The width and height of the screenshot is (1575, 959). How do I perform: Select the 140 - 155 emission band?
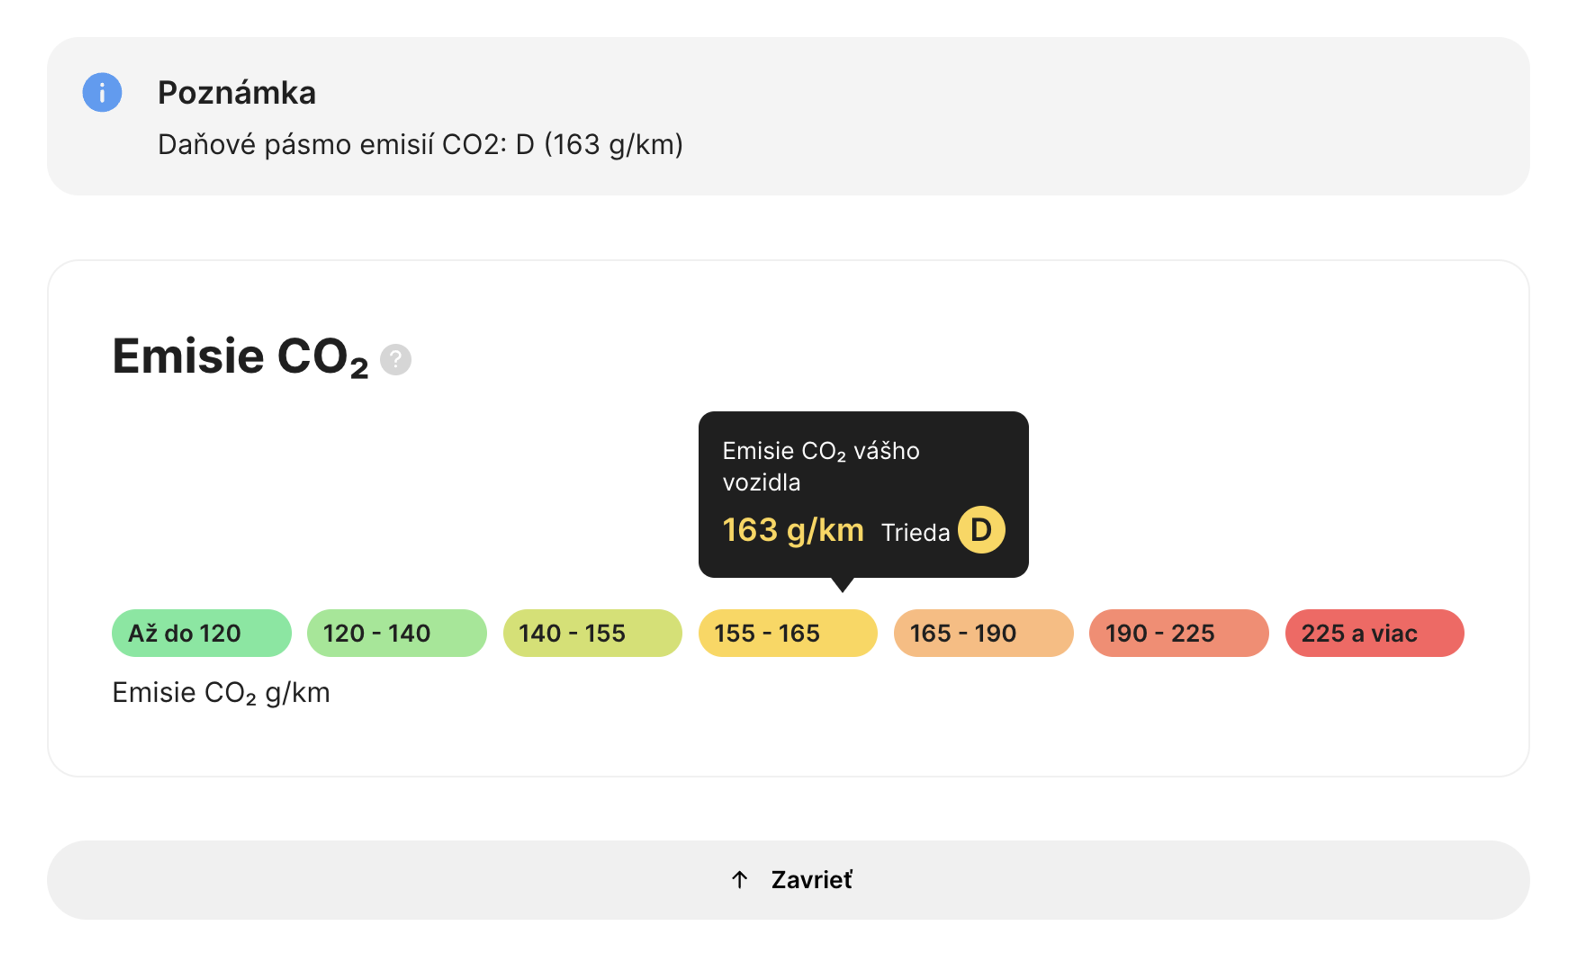point(593,633)
